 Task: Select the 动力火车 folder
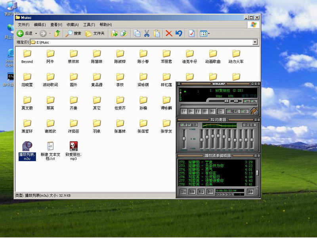point(236,57)
